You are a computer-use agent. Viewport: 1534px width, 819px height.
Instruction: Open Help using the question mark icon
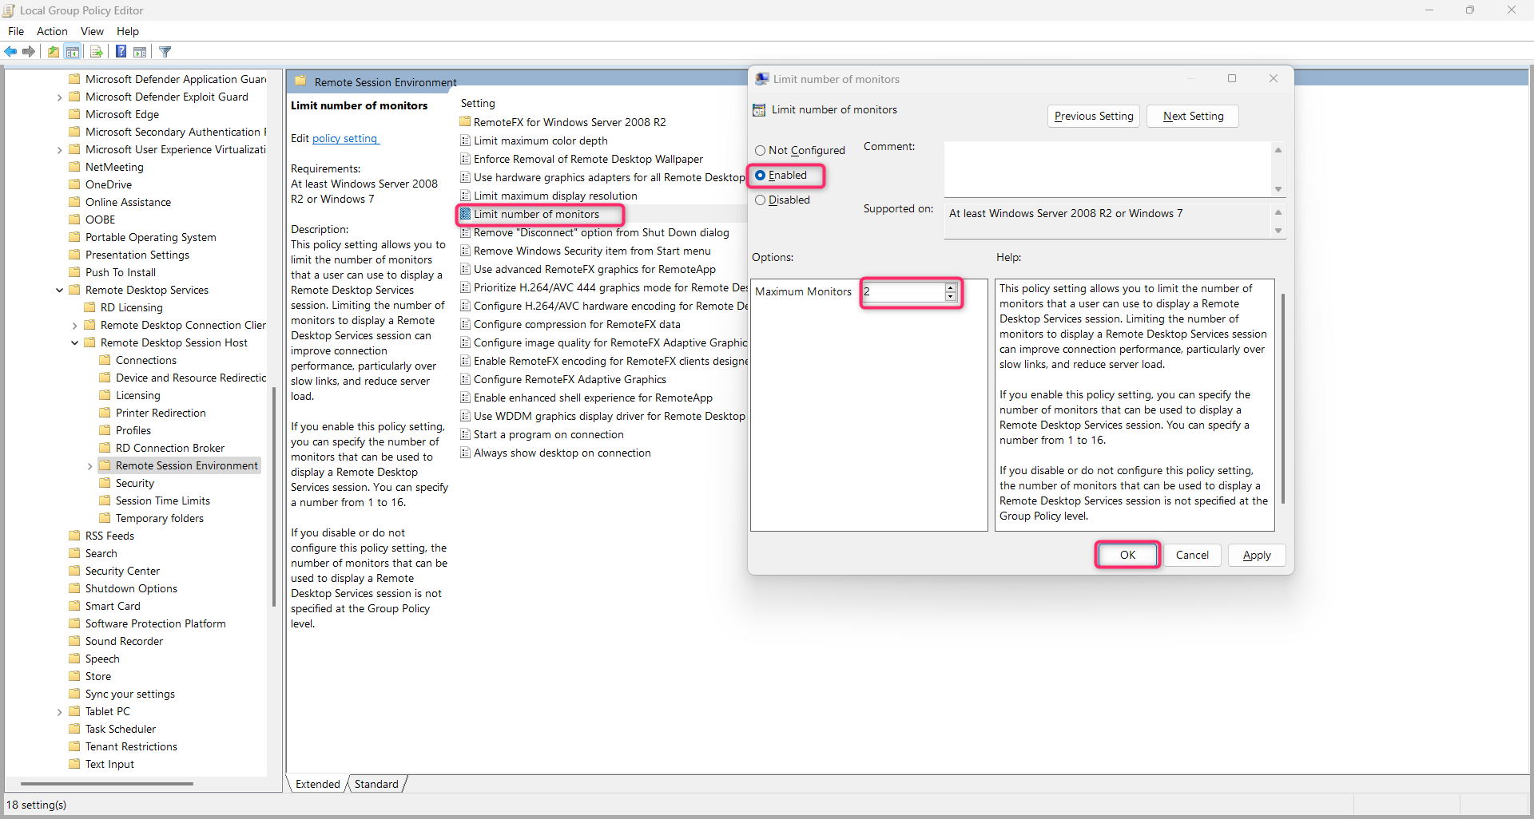point(121,51)
